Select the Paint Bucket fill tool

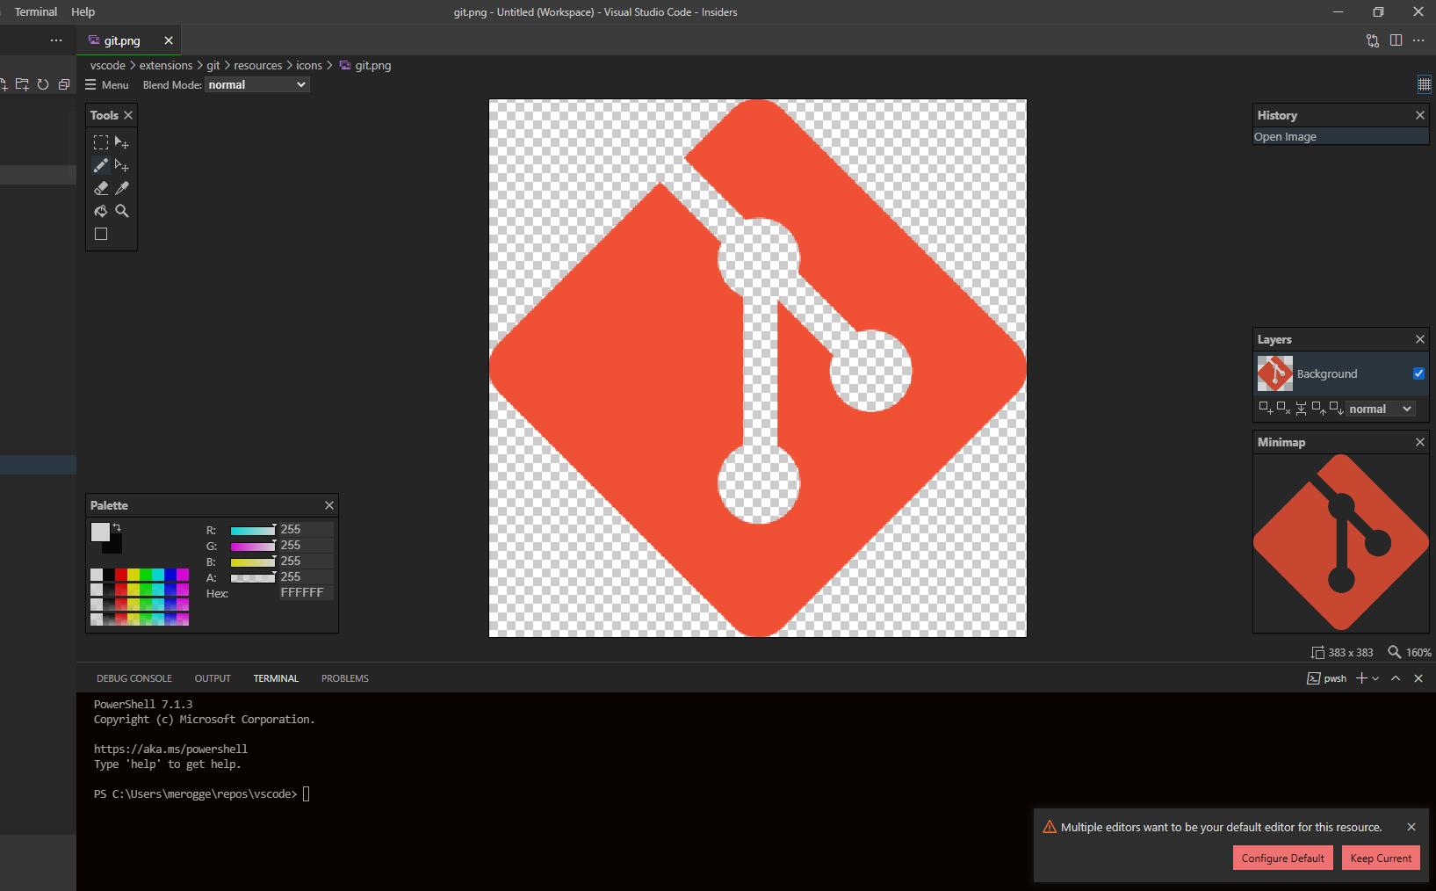coord(101,211)
